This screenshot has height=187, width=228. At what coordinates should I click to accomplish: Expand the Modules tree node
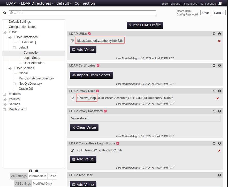click(x=4, y=94)
